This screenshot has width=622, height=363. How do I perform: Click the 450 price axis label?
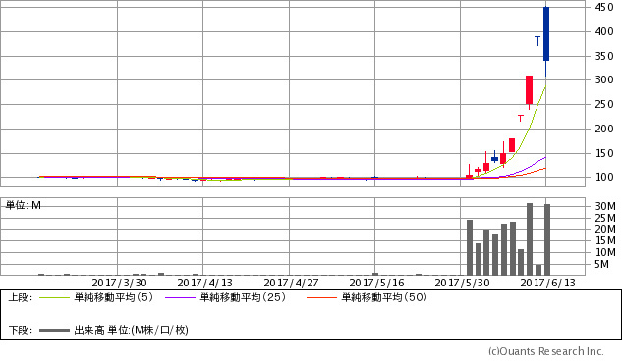tap(604, 7)
